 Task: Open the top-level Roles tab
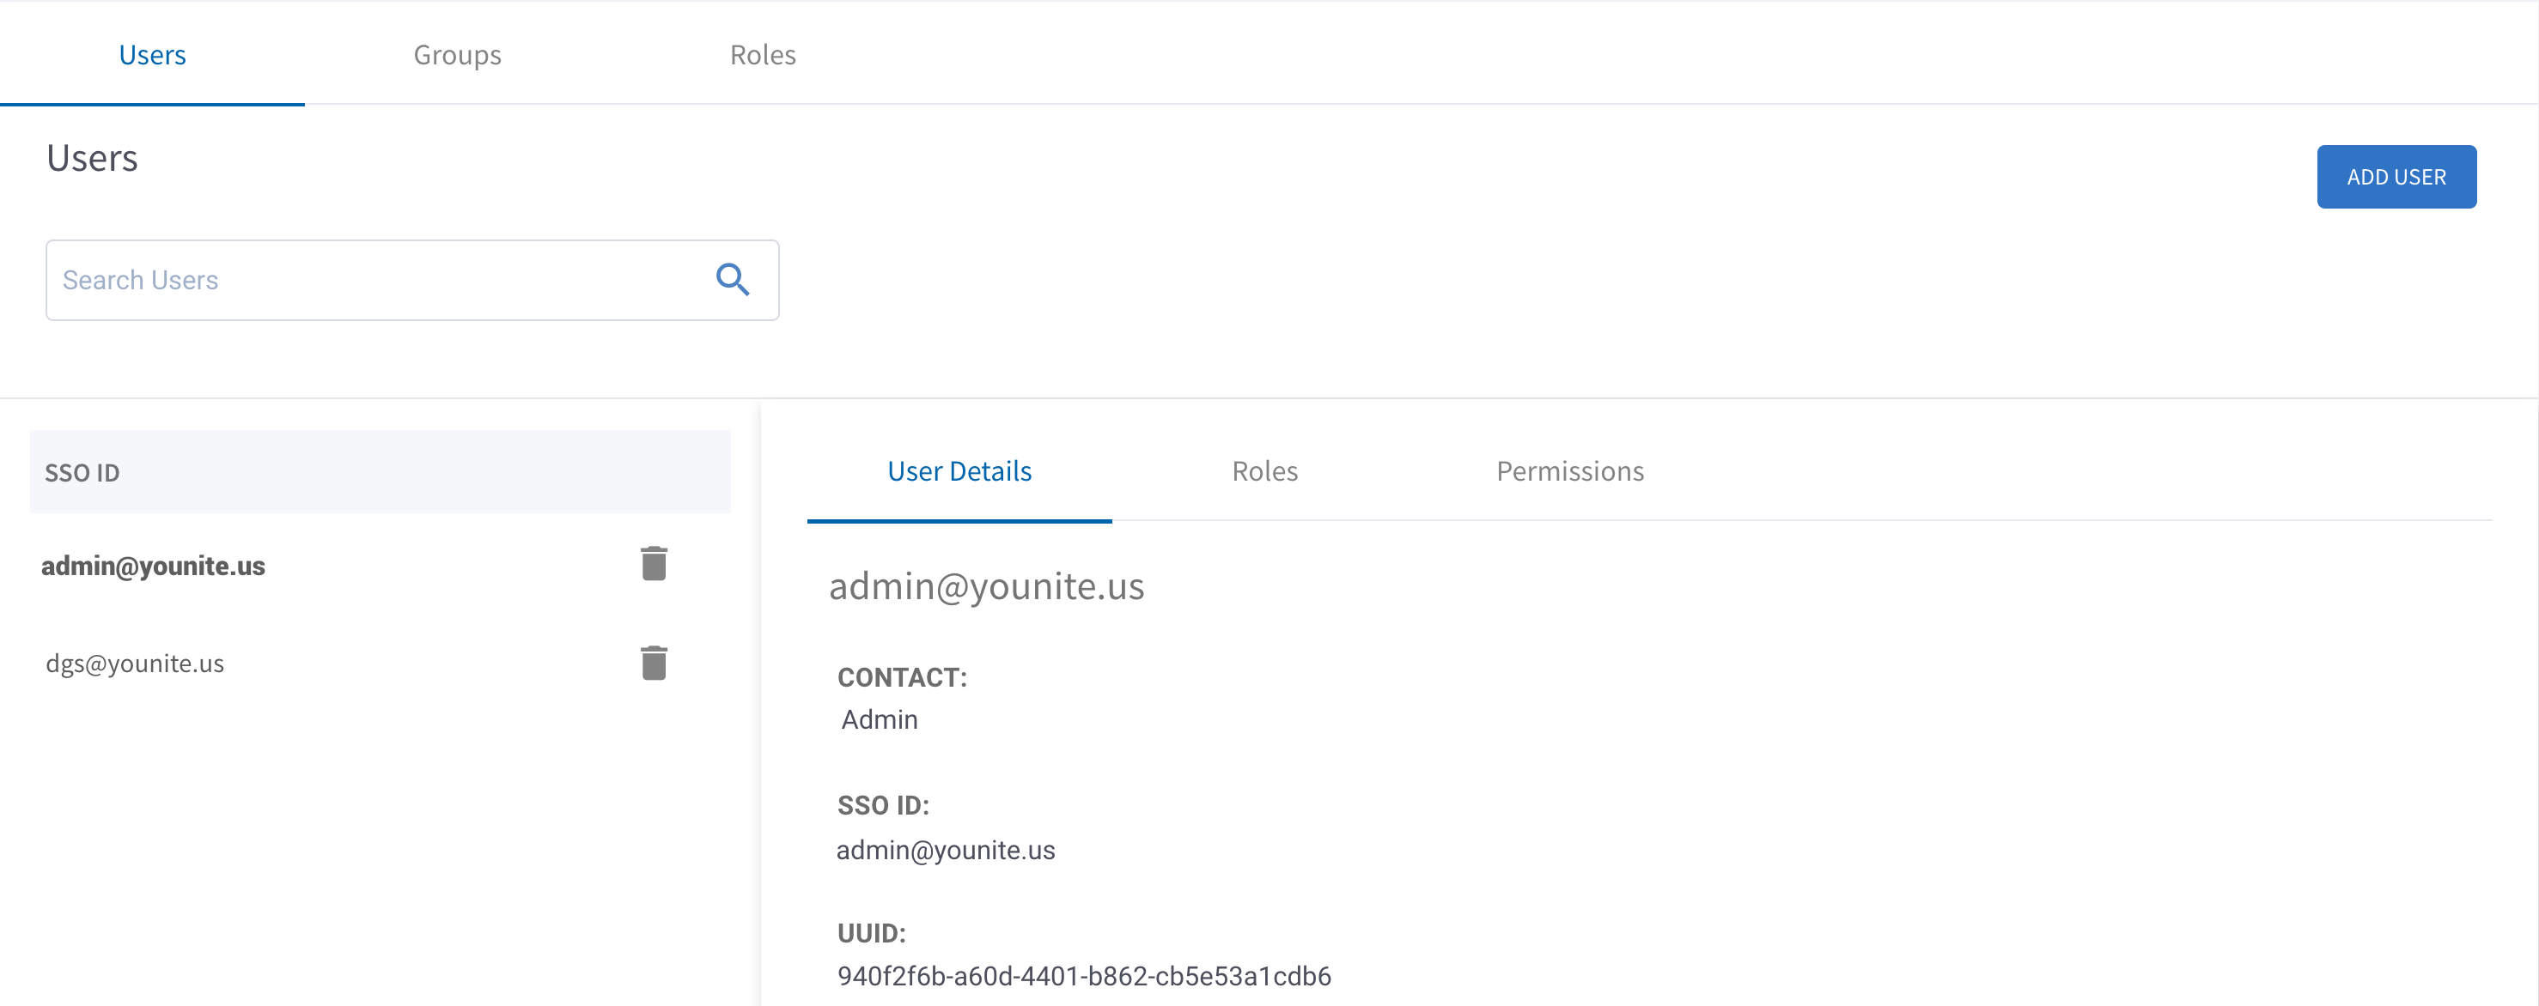[x=762, y=55]
